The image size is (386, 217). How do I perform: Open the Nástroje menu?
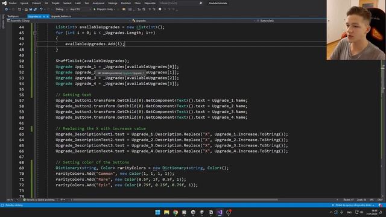pyautogui.click(x=113, y=3)
